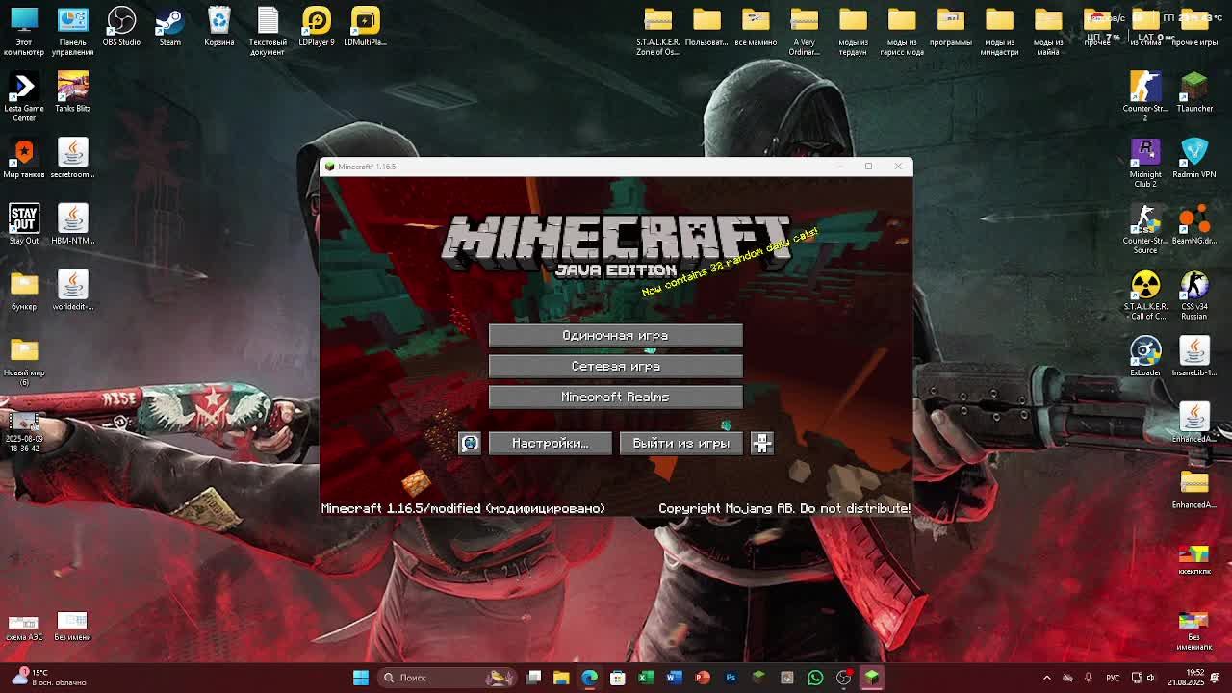Launch S.T.A.L.K.E.R. Call of C... shortcut
1232x693 pixels.
point(1145,295)
